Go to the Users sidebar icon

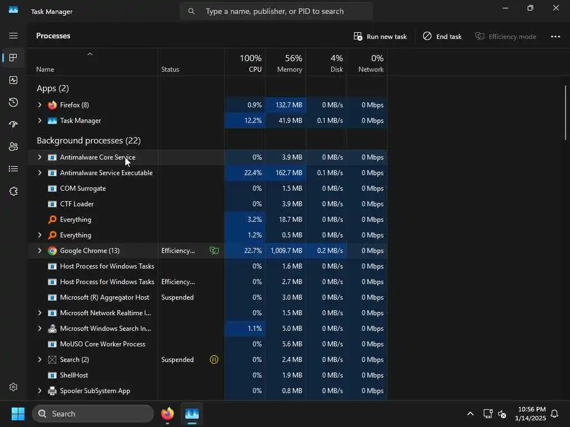point(13,147)
